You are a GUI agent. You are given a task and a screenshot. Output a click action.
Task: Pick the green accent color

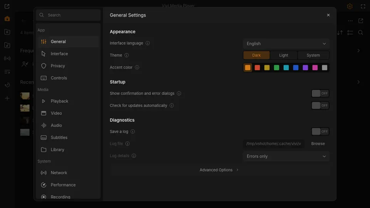pyautogui.click(x=277, y=68)
